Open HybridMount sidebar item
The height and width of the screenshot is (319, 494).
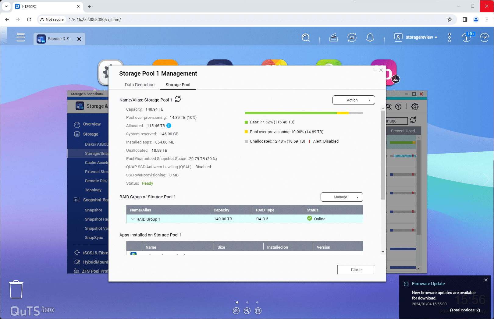(x=95, y=262)
